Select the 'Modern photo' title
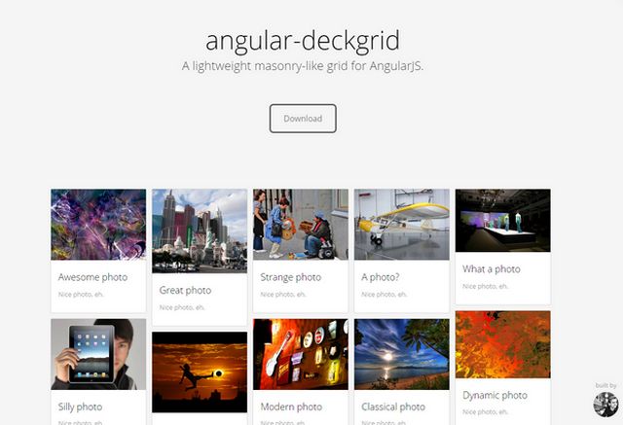 pyautogui.click(x=291, y=407)
